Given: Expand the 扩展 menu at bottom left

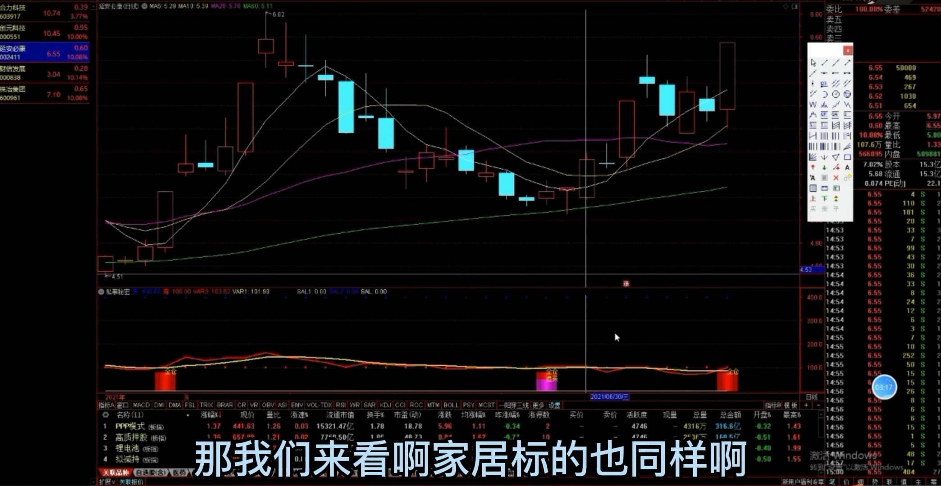Looking at the screenshot, I should point(107,481).
